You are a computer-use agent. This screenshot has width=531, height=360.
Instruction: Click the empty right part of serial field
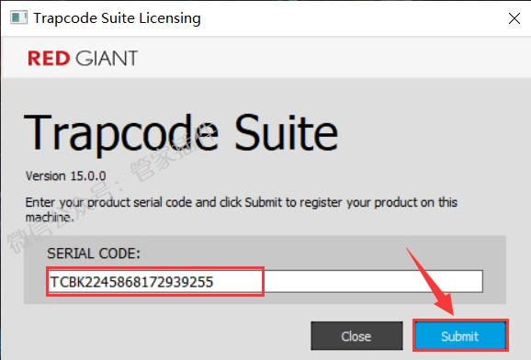(372, 281)
